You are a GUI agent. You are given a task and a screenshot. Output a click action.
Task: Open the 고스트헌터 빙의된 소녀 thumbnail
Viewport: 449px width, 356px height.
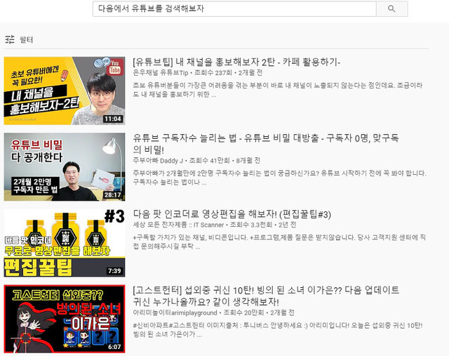(65, 318)
